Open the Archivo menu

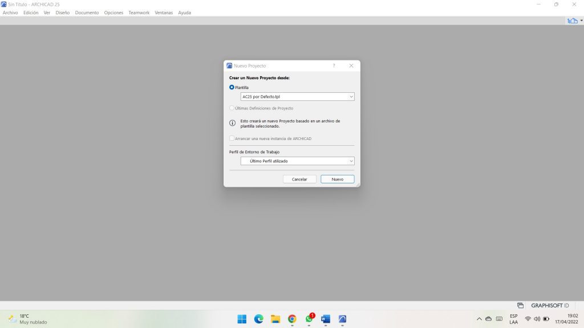coord(10,13)
